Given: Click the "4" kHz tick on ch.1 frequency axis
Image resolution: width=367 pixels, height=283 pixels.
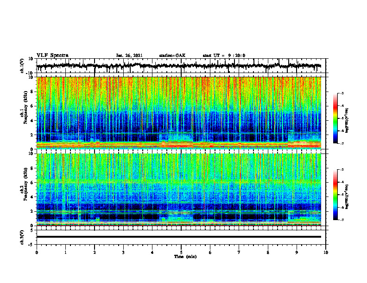Looking at the screenshot, I should (32, 121).
